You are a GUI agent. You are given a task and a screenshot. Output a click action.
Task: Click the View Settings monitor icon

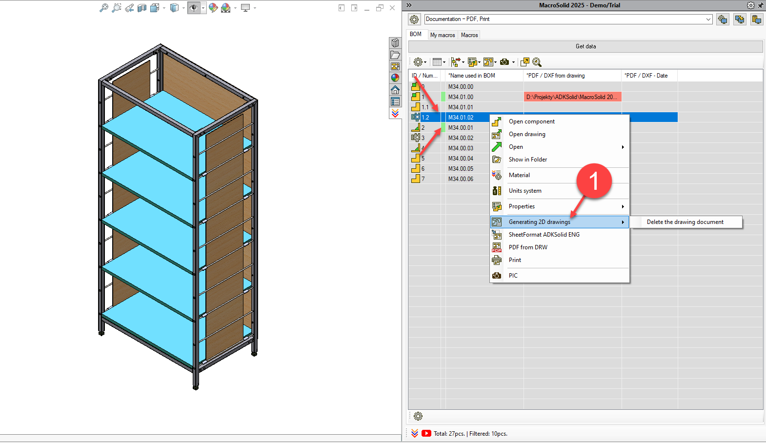point(245,8)
